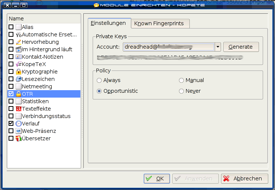Image resolution: width=275 pixels, height=190 pixels.
Task: Click the Kopete smiley in title bar
Action: click(x=96, y=5)
